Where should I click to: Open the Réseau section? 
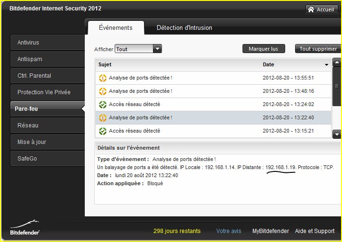pos(47,125)
